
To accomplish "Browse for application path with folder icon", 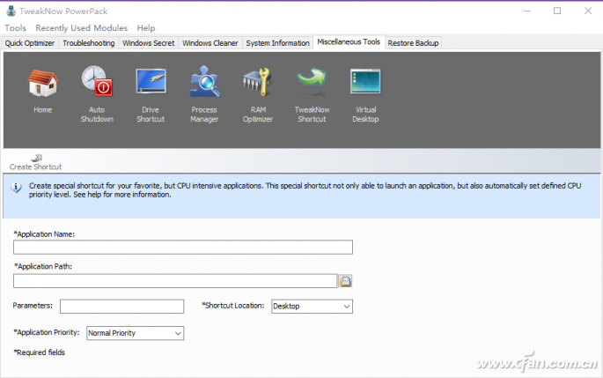I will pos(345,281).
